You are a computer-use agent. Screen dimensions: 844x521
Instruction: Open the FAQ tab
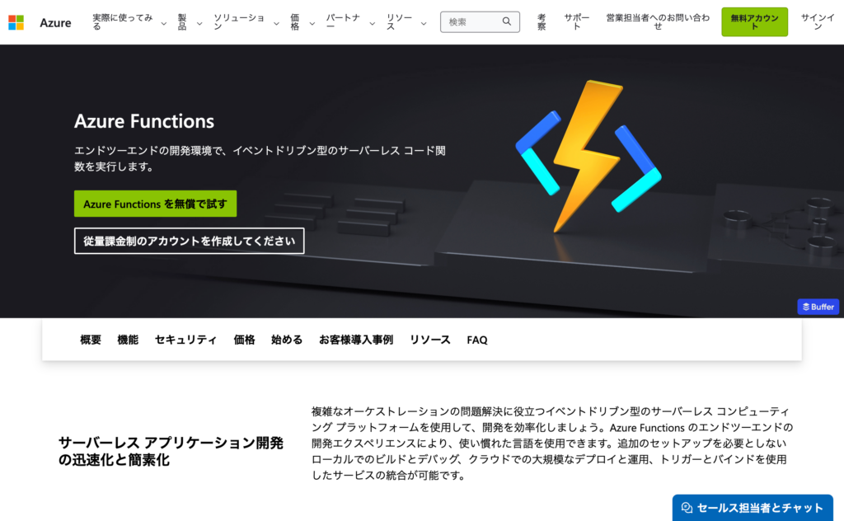point(477,340)
